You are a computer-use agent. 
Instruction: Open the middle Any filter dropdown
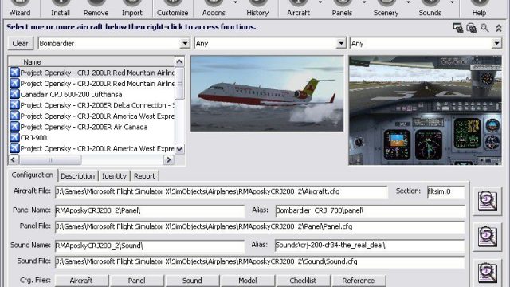[x=341, y=43]
